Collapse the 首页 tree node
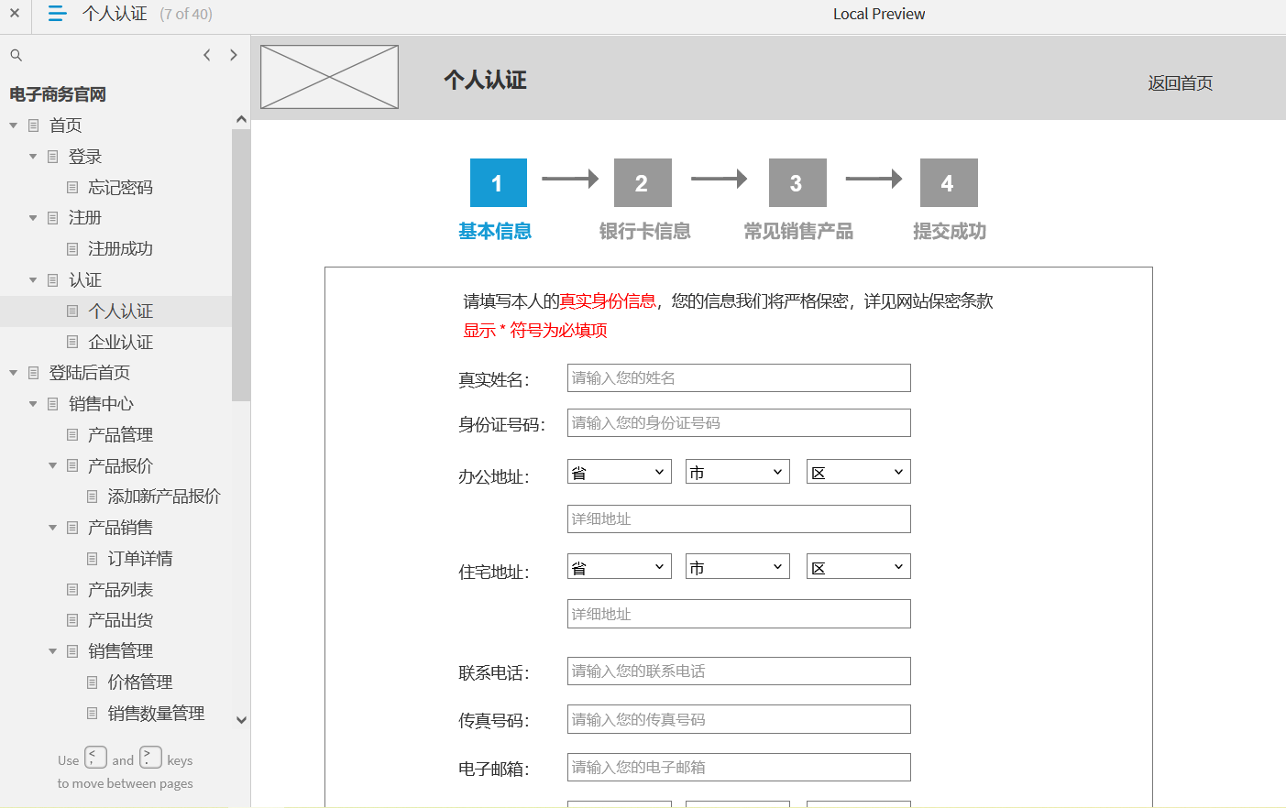The width and height of the screenshot is (1286, 808). click(x=13, y=126)
